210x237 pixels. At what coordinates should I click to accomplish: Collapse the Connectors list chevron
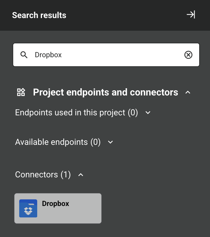(x=81, y=175)
